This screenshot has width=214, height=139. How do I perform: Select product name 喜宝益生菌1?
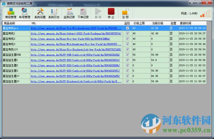click(10, 60)
